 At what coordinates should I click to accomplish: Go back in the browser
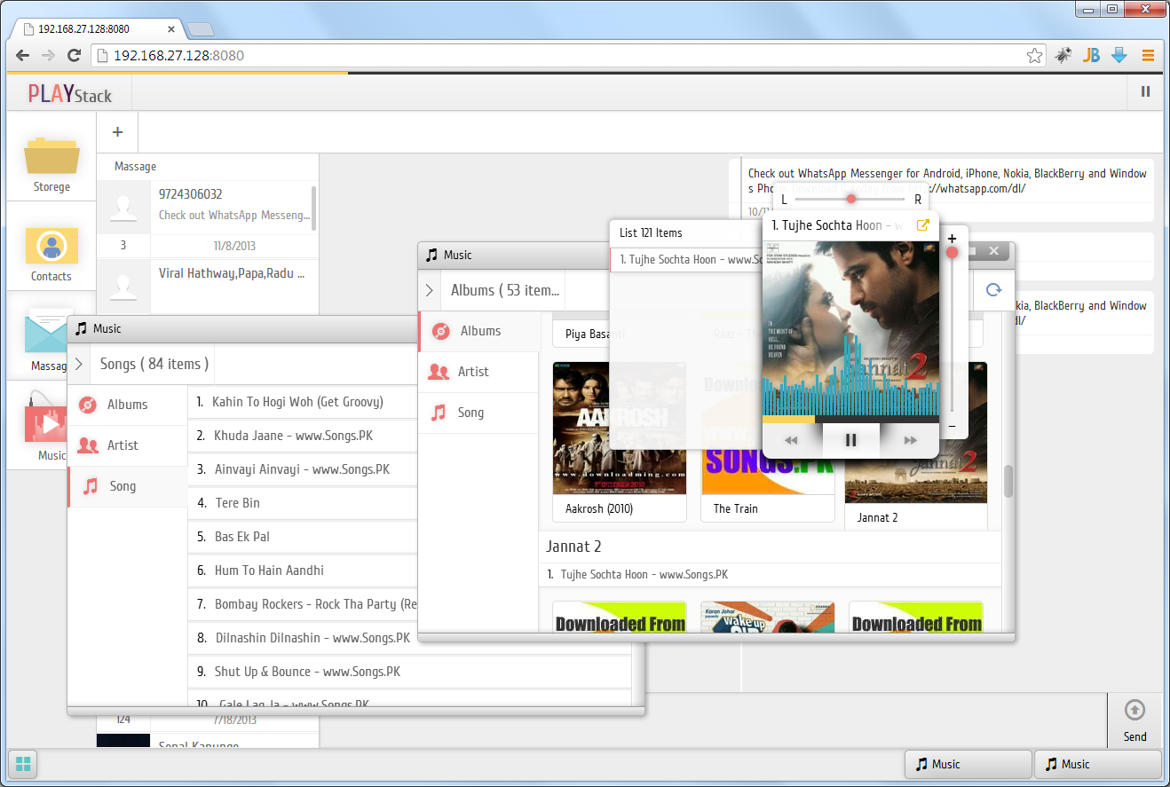pyautogui.click(x=23, y=55)
